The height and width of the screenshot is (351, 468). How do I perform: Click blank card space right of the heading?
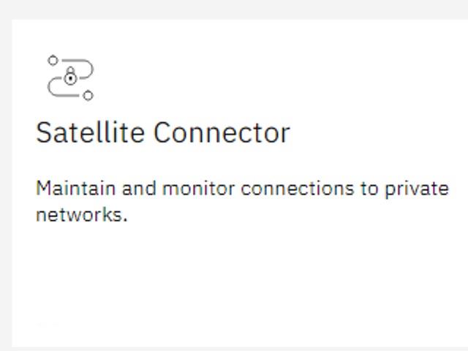click(x=379, y=133)
